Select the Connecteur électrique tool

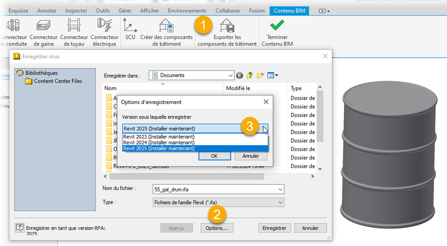(x=104, y=32)
